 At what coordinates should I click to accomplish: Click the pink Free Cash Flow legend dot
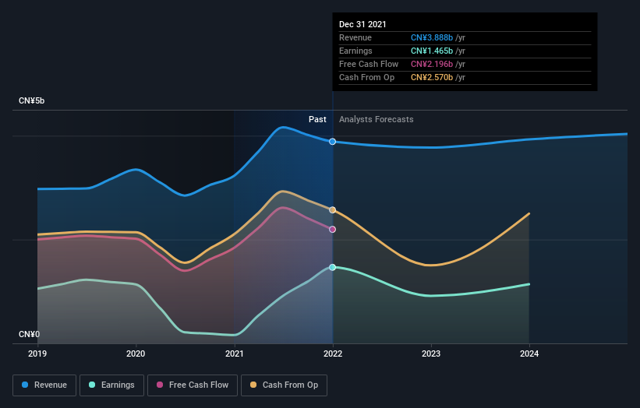click(x=160, y=385)
